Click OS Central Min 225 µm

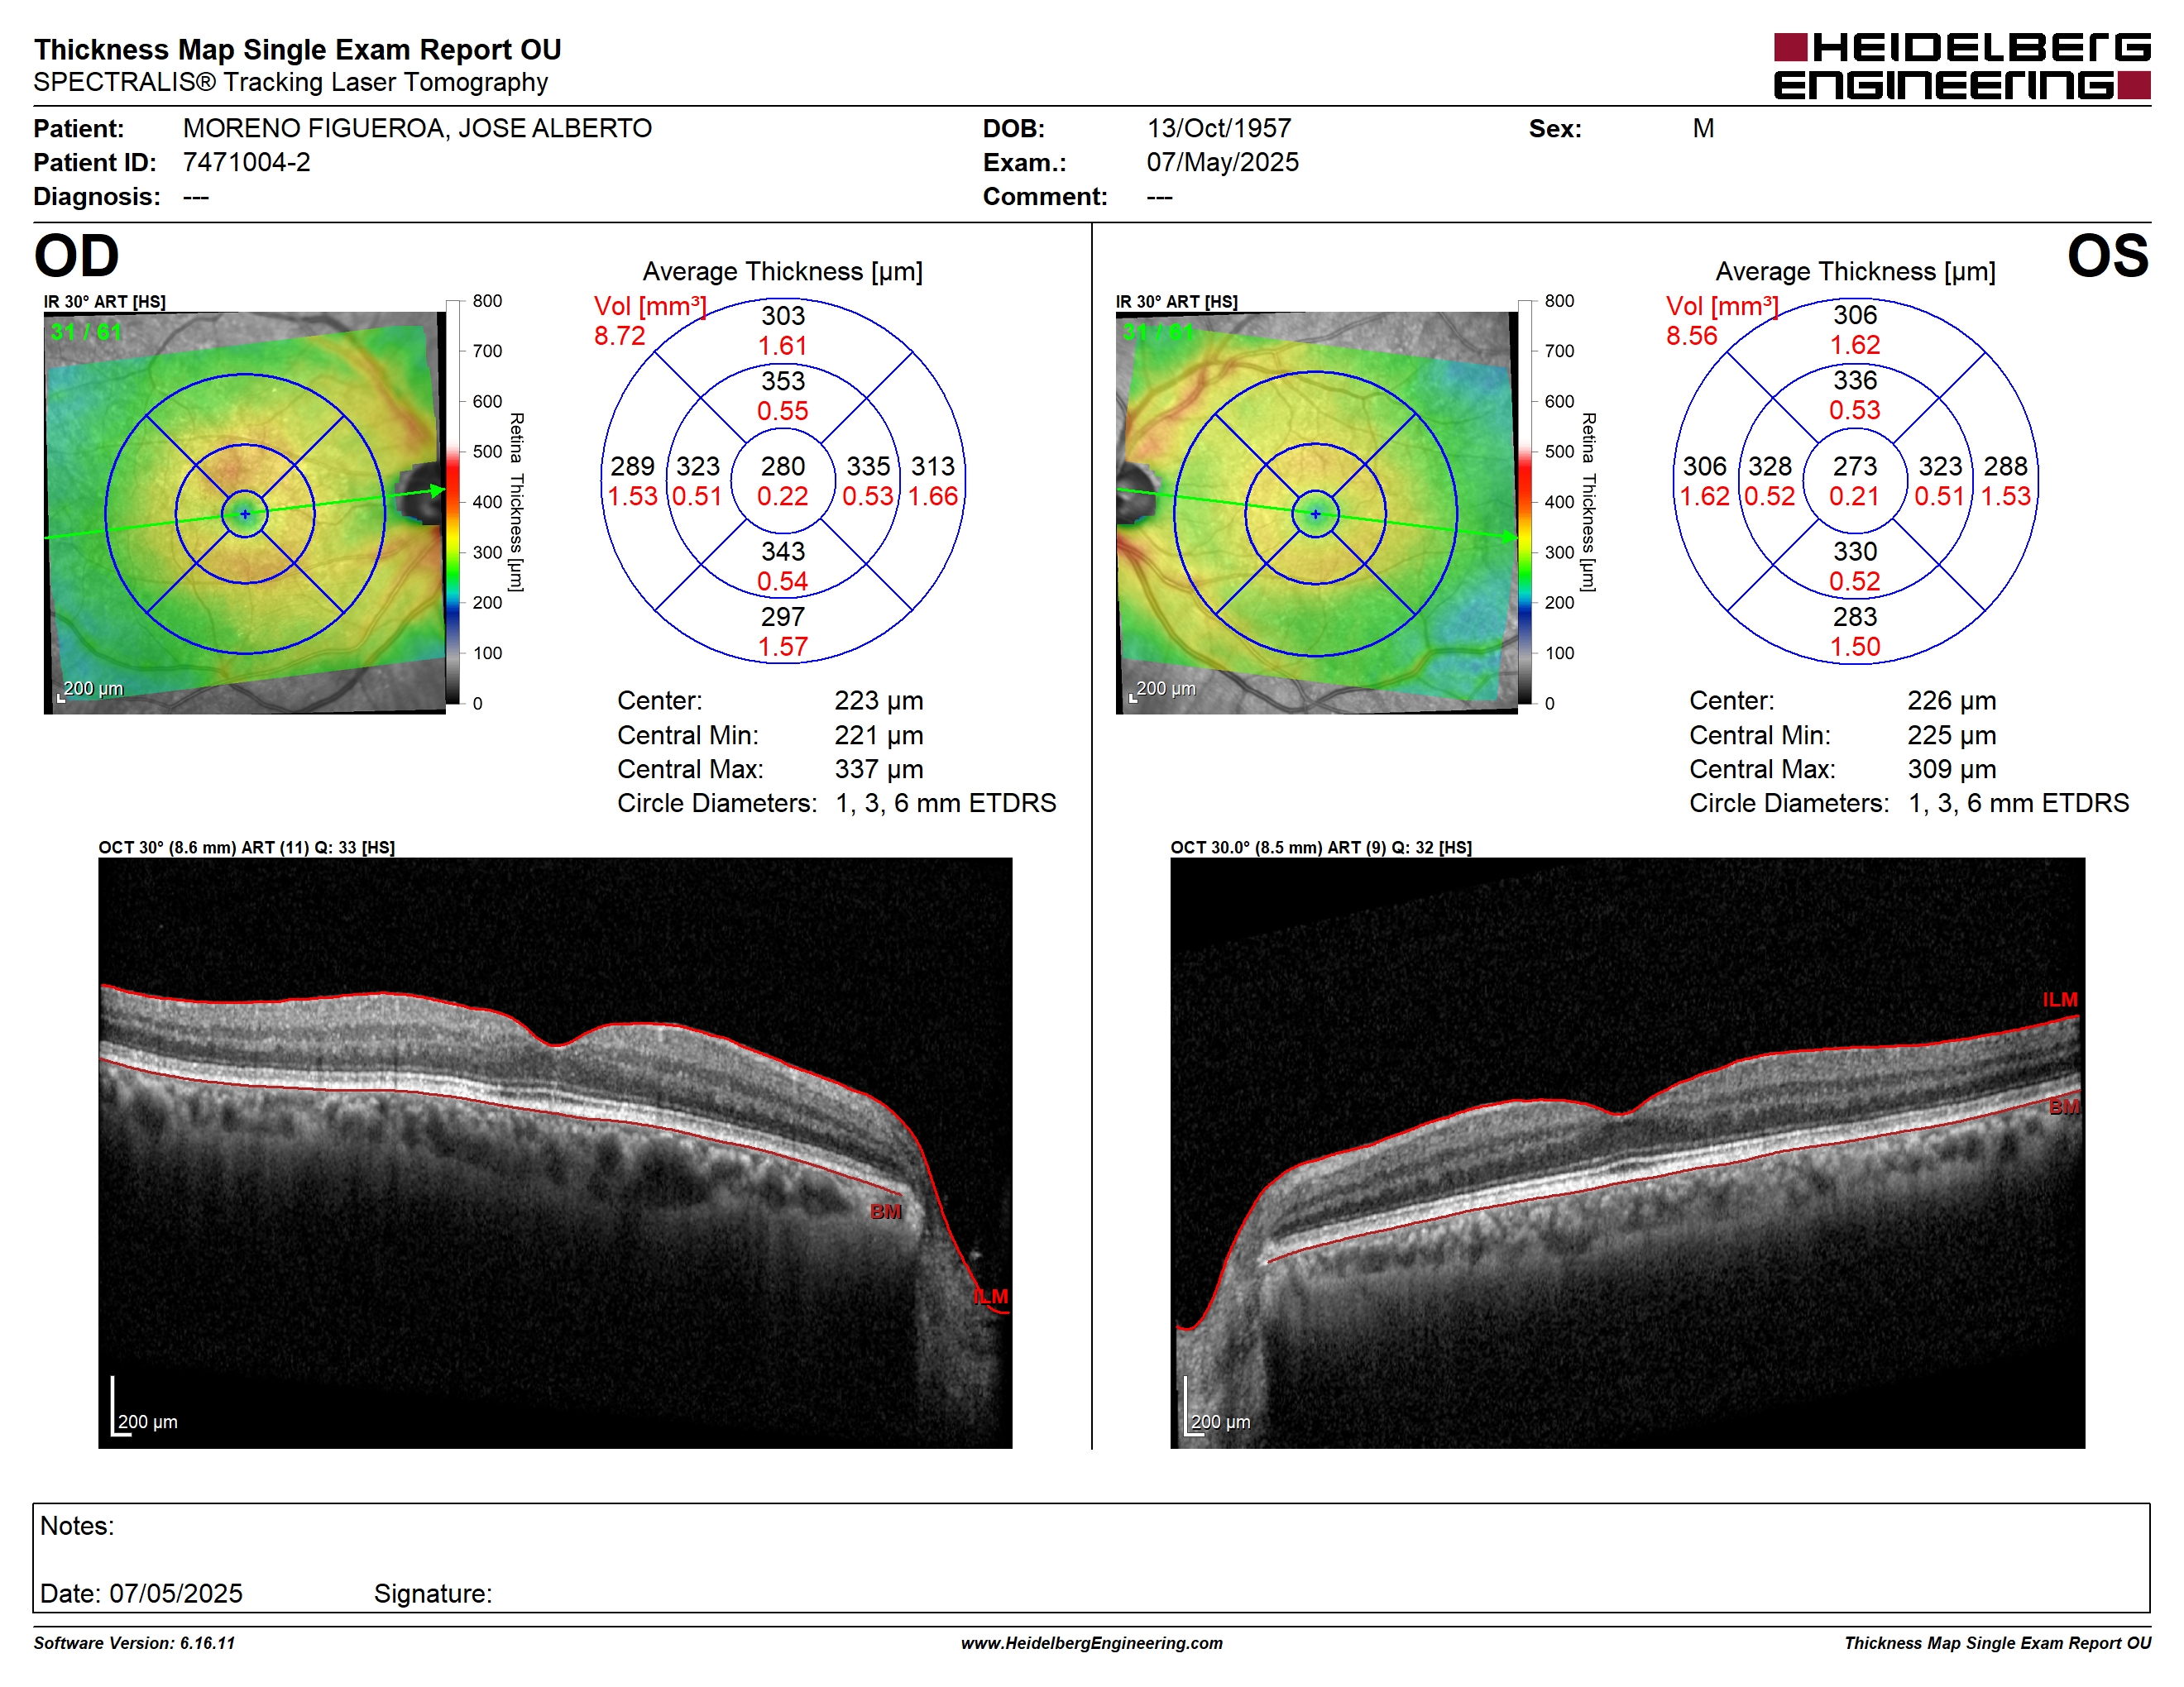[x=1951, y=735]
